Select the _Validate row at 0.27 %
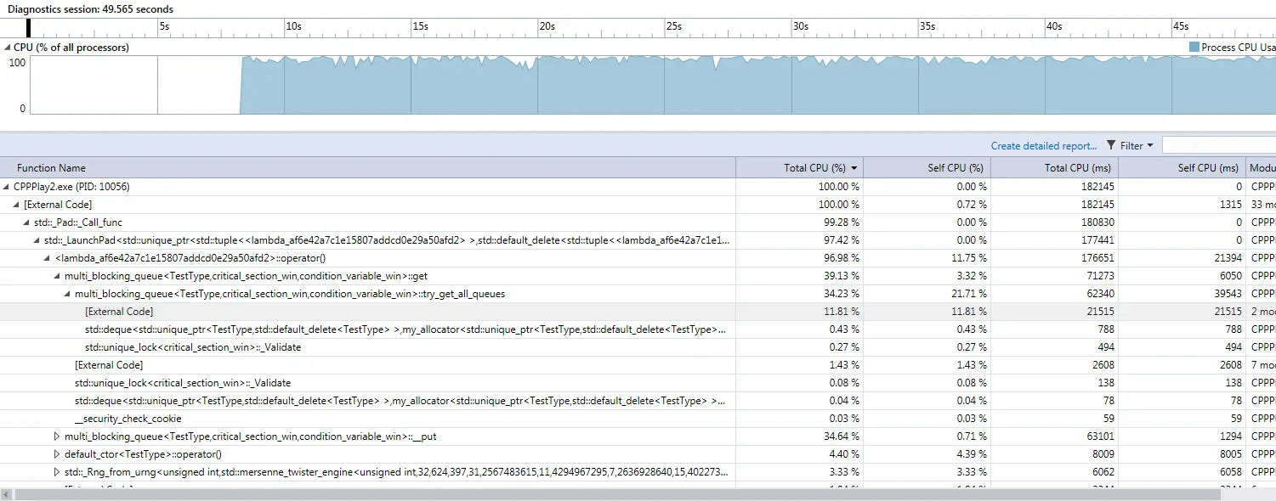 (638, 347)
